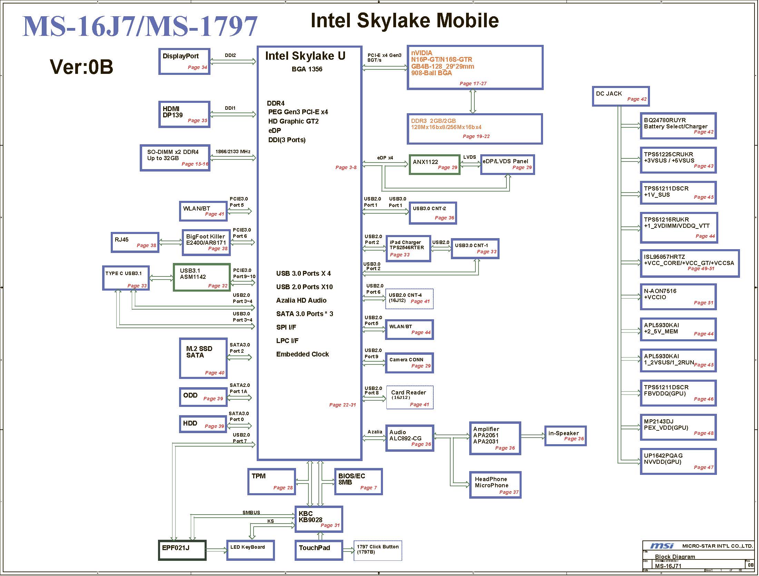Select the "DP139" text in the HDMI block
Screen dimensions: 759x576
click(173, 115)
